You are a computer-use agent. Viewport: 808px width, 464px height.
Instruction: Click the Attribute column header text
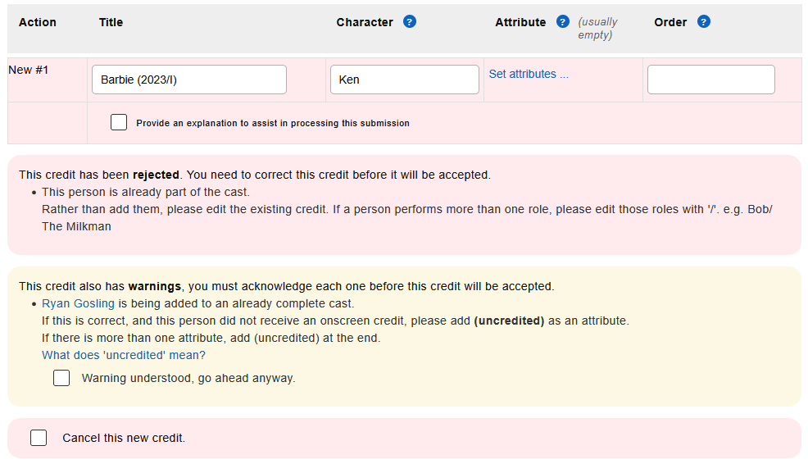[x=520, y=22]
